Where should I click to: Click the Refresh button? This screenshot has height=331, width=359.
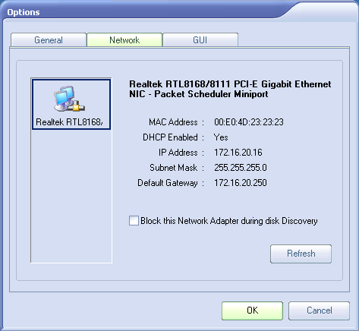coord(301,254)
